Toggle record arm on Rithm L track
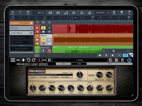The image size is (142, 106). tap(43, 44)
